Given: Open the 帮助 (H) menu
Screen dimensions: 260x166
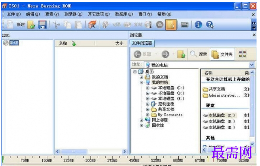Looking at the screenshot, I should pos(164,14).
